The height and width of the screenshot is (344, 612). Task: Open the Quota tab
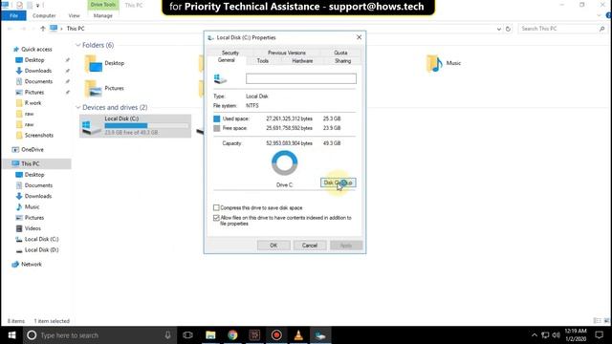(x=340, y=53)
